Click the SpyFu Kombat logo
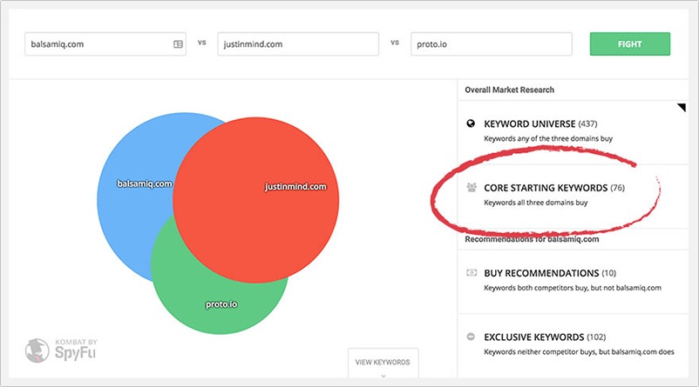 point(61,350)
